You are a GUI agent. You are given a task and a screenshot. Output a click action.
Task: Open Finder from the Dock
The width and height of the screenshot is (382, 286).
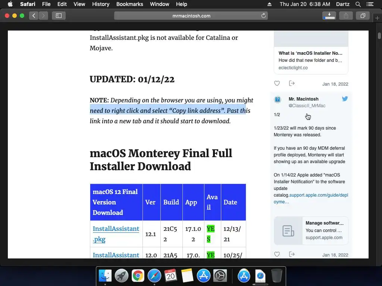pyautogui.click(x=105, y=276)
